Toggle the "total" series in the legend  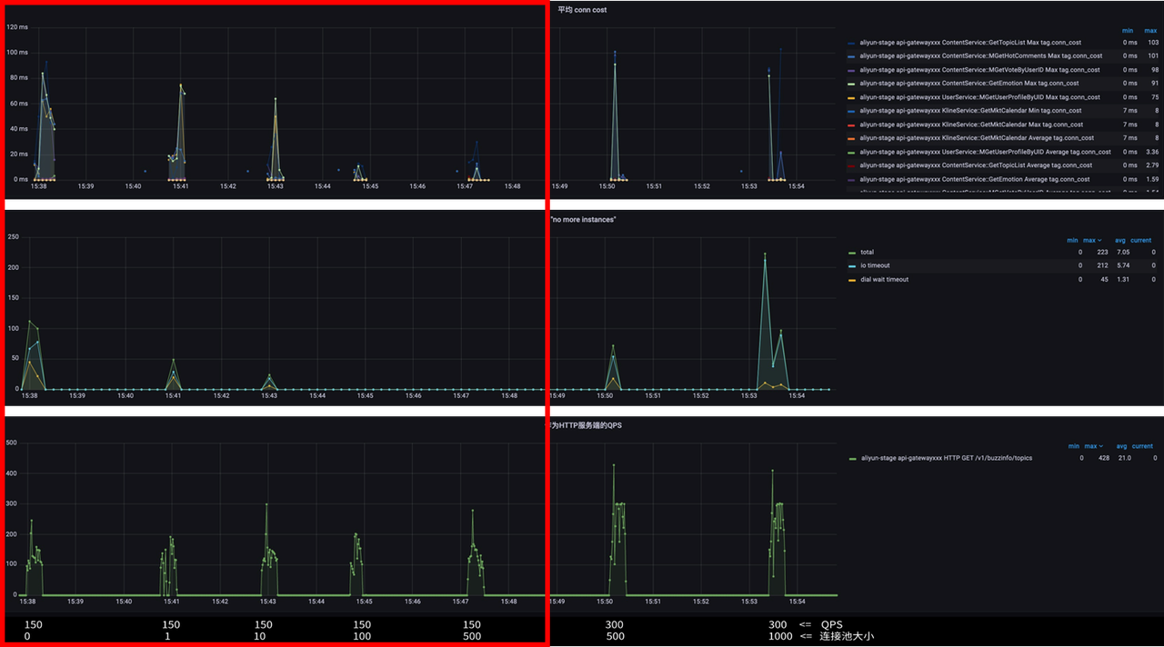pyautogui.click(x=867, y=252)
